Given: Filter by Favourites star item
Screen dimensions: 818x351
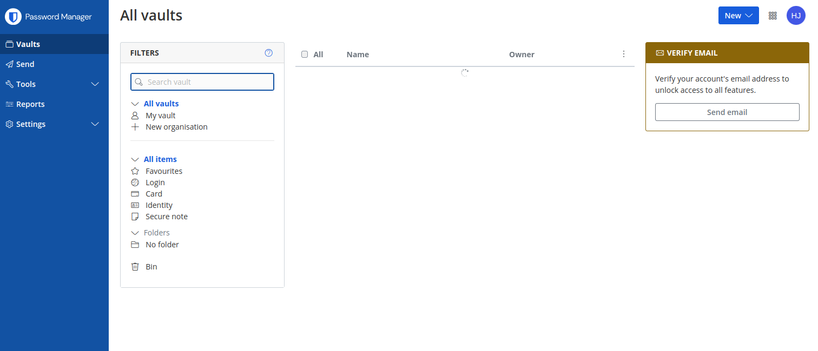Looking at the screenshot, I should [163, 171].
